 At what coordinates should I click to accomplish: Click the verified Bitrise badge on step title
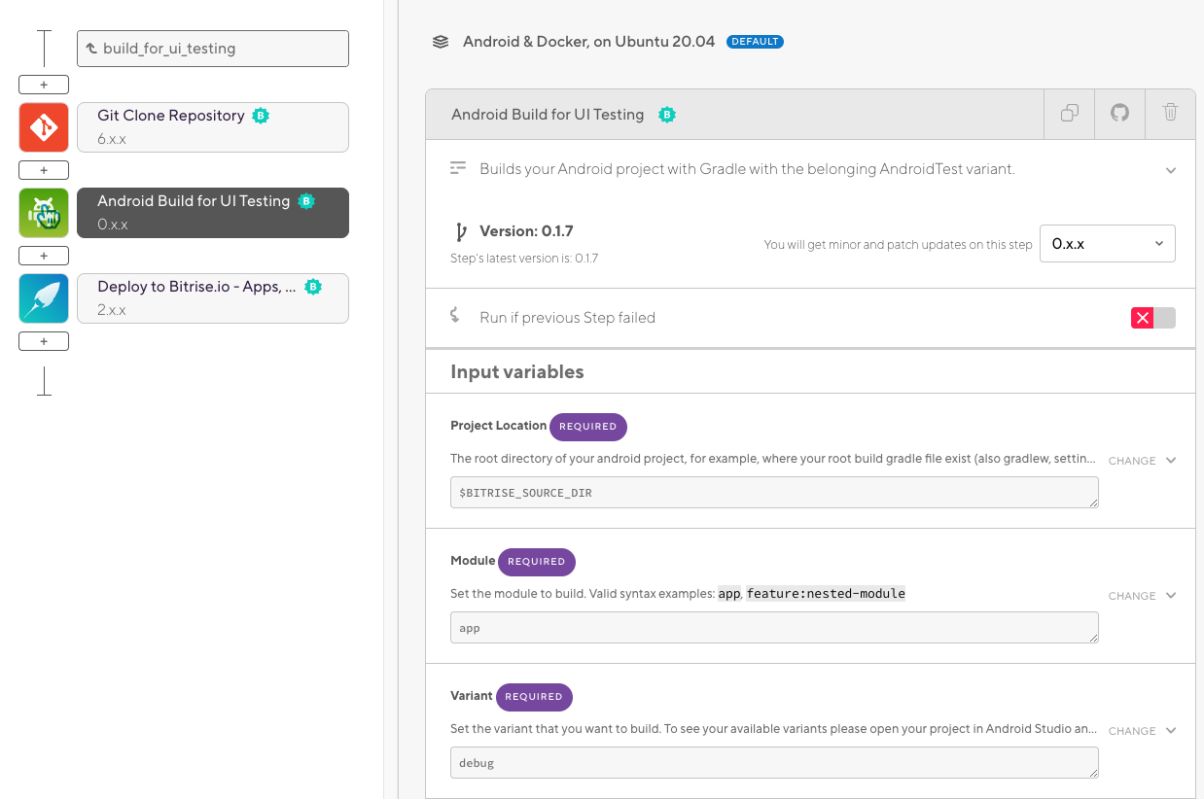coord(667,114)
